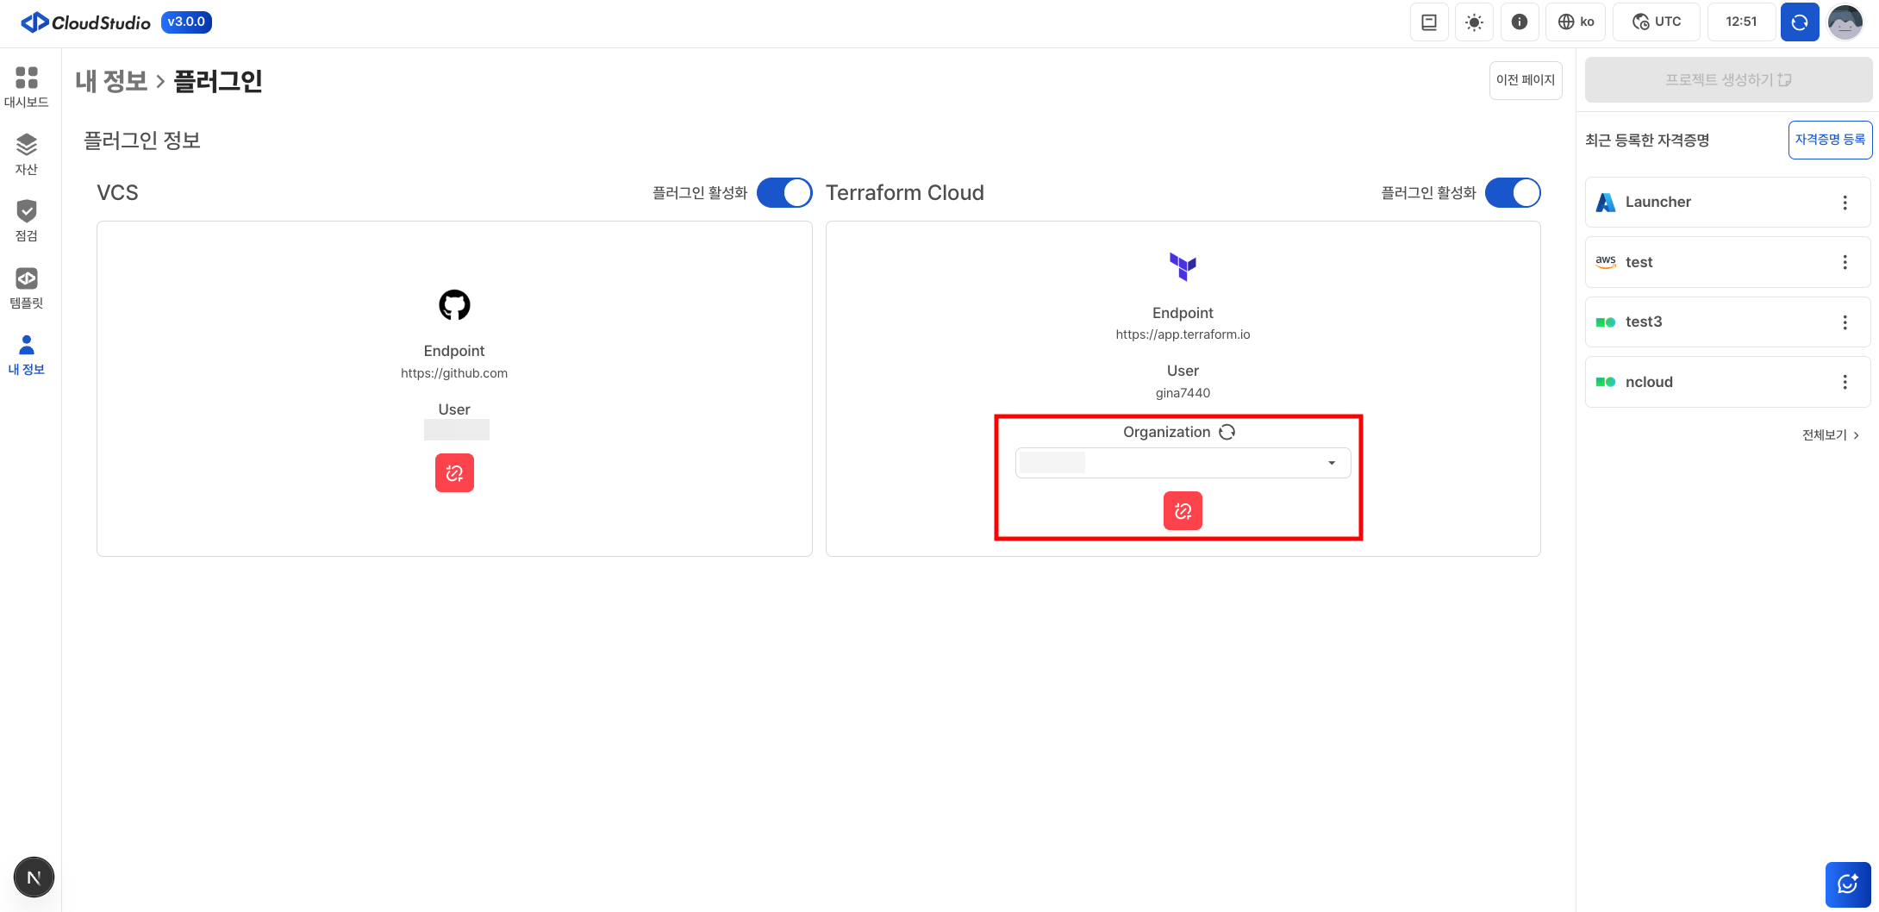Turn off Terraform Cloud plugin toggle
The image size is (1879, 912).
1513,193
